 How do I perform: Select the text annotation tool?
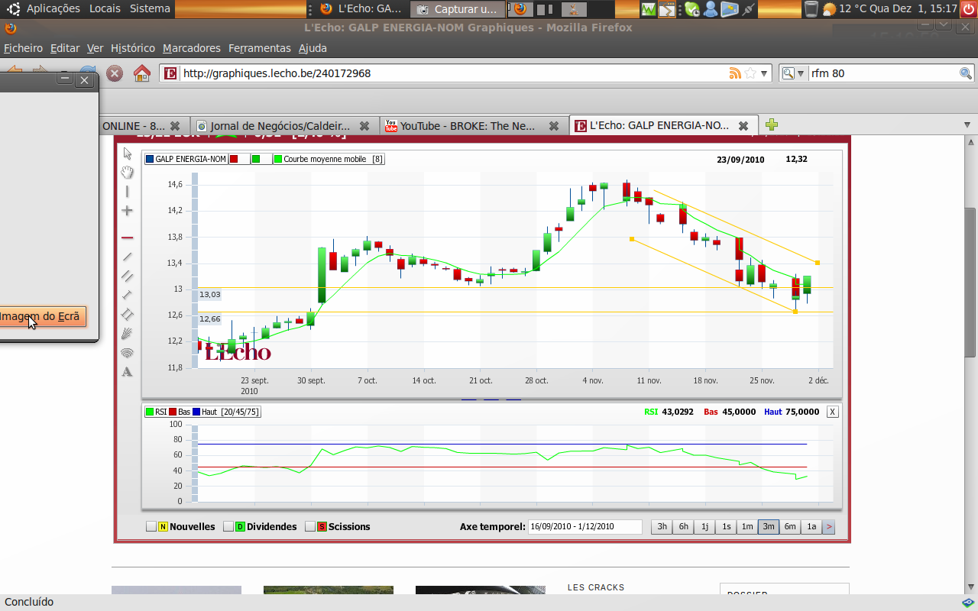(x=128, y=372)
